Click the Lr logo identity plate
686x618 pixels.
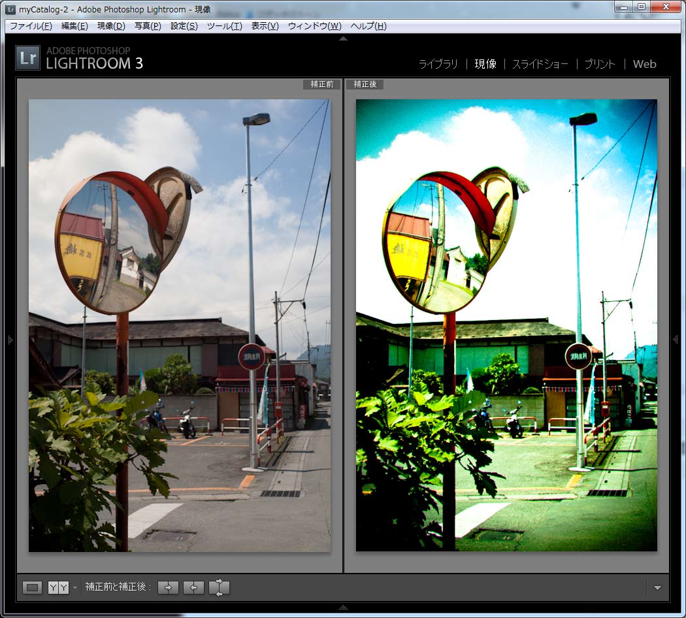[28, 57]
